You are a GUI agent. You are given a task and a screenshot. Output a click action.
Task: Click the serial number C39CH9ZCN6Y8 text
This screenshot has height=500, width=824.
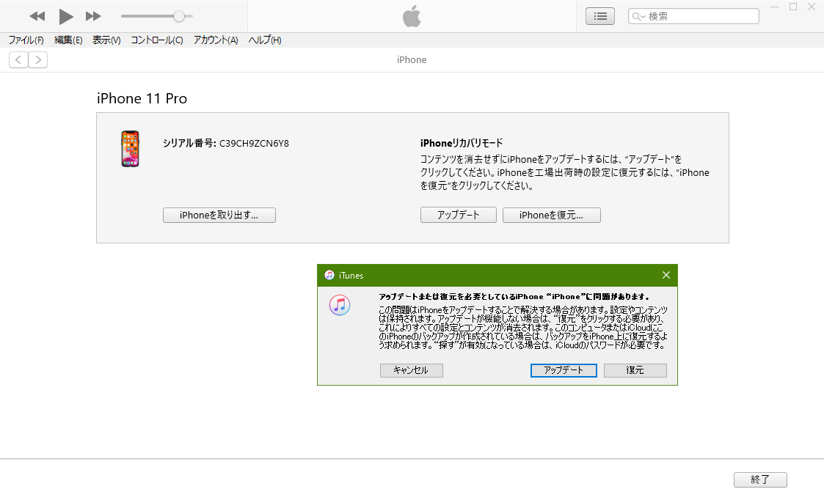point(254,144)
